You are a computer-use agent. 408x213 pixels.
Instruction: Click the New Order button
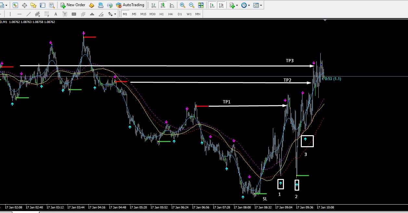click(73, 5)
